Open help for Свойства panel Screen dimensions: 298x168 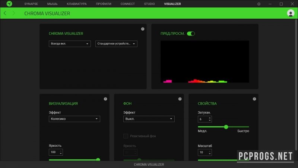[254, 99]
